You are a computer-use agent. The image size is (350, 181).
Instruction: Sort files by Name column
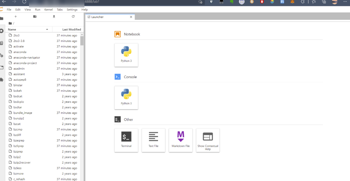point(28,29)
